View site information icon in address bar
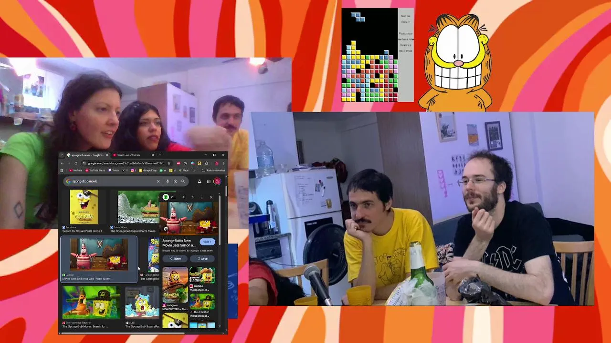Viewport: 611px width, 343px height. [84, 163]
